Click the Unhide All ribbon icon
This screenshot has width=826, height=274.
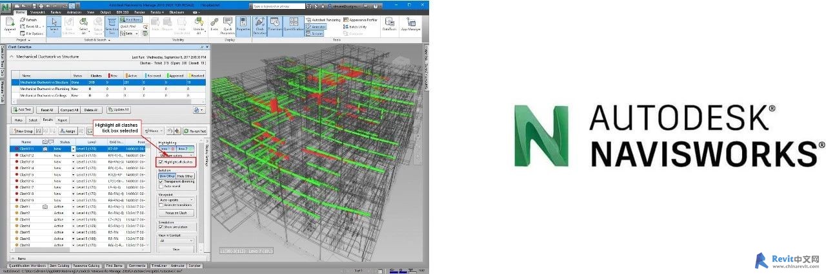click(x=199, y=26)
